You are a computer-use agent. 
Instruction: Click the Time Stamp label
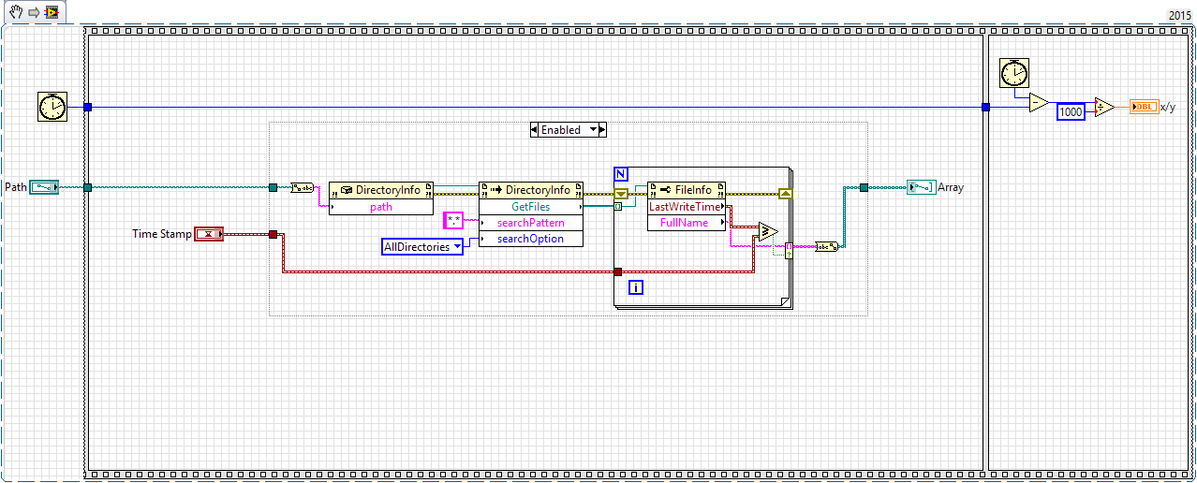pyautogui.click(x=162, y=234)
